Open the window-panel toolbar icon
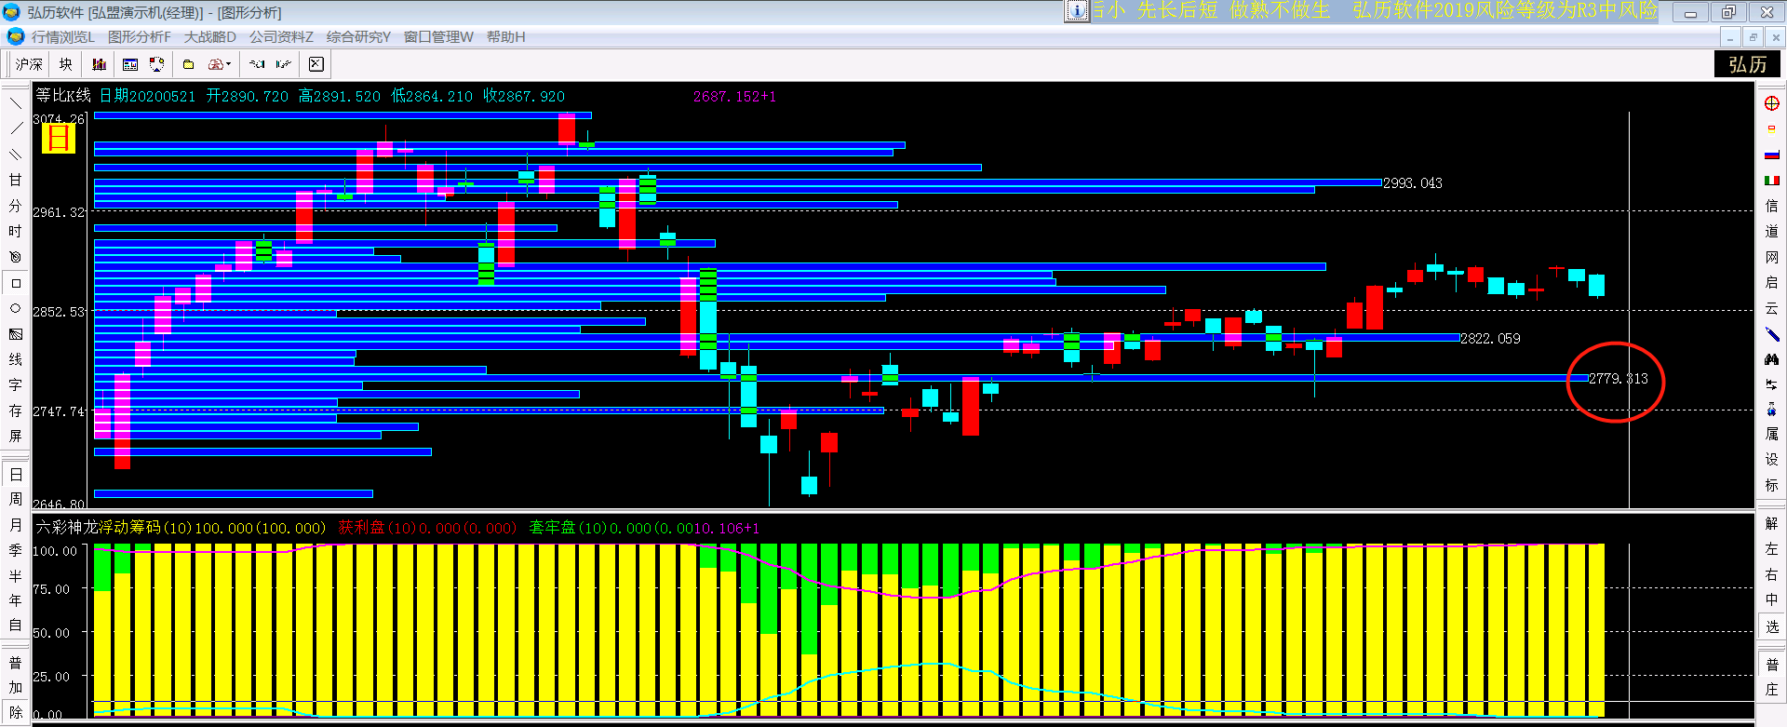 click(130, 64)
